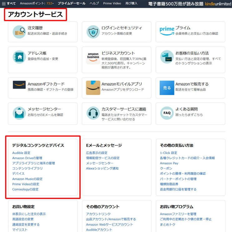Click the Amazon Musicの設定 link
This screenshot has width=232, height=232.
point(27,179)
